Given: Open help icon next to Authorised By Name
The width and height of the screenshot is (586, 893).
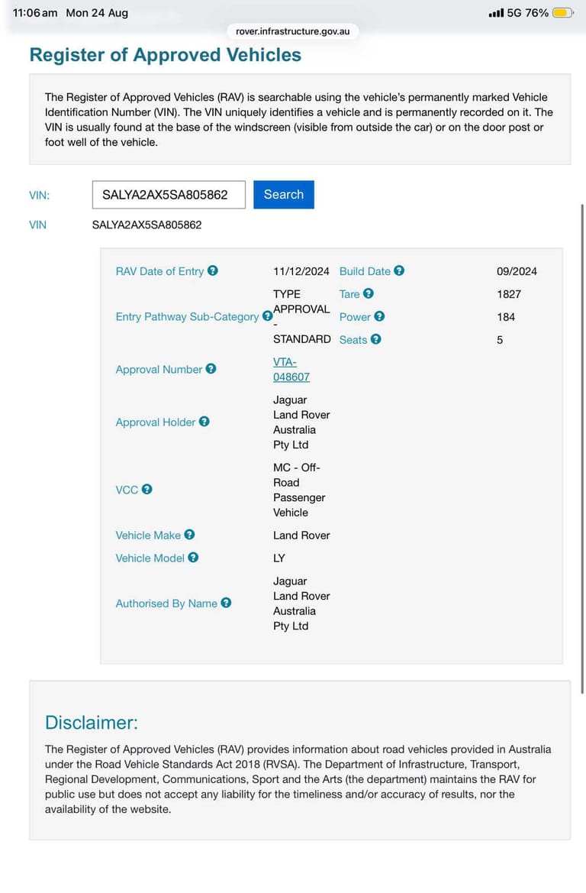Looking at the screenshot, I should 226,603.
